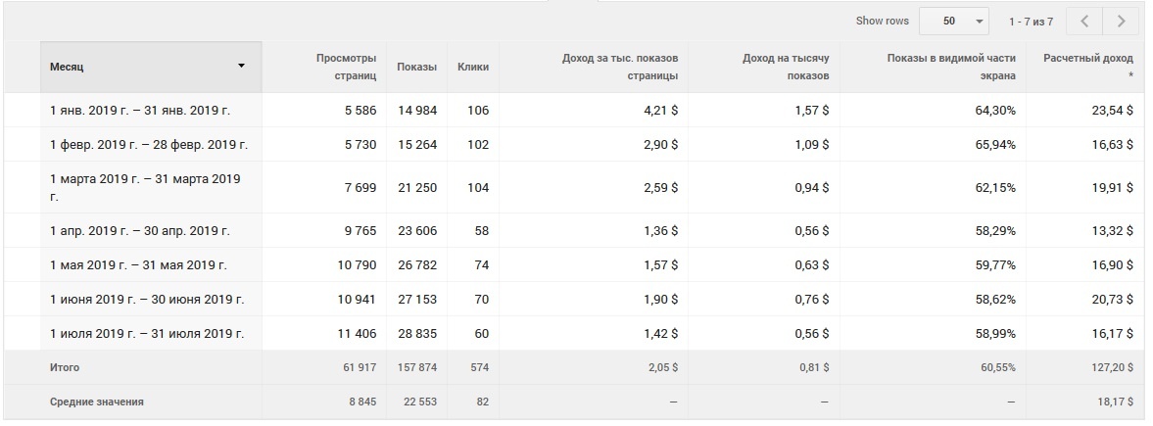The height and width of the screenshot is (426, 1153).
Task: Sort by Клики column header
Action: [x=473, y=67]
